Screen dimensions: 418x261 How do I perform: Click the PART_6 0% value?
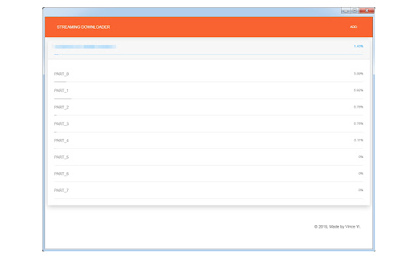pos(361,174)
